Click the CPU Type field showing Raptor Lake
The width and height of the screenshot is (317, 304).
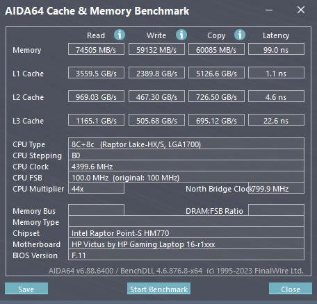click(x=186, y=144)
